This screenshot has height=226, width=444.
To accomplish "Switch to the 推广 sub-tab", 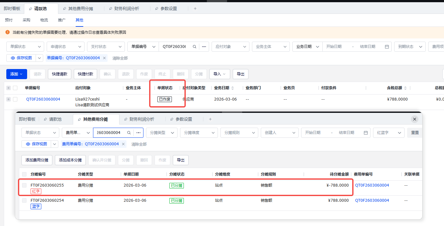I will [62, 20].
